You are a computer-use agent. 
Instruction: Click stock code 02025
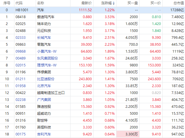(x=20, y=24)
